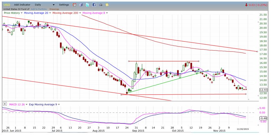The image size is (272, 138).
Task: Share the chart on Facebook
Action: [94, 5]
